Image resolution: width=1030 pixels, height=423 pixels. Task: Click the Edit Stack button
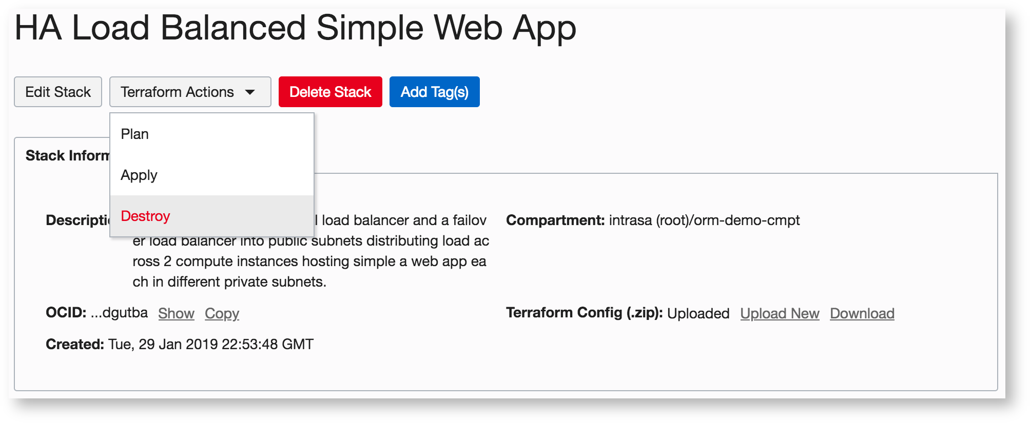[58, 92]
